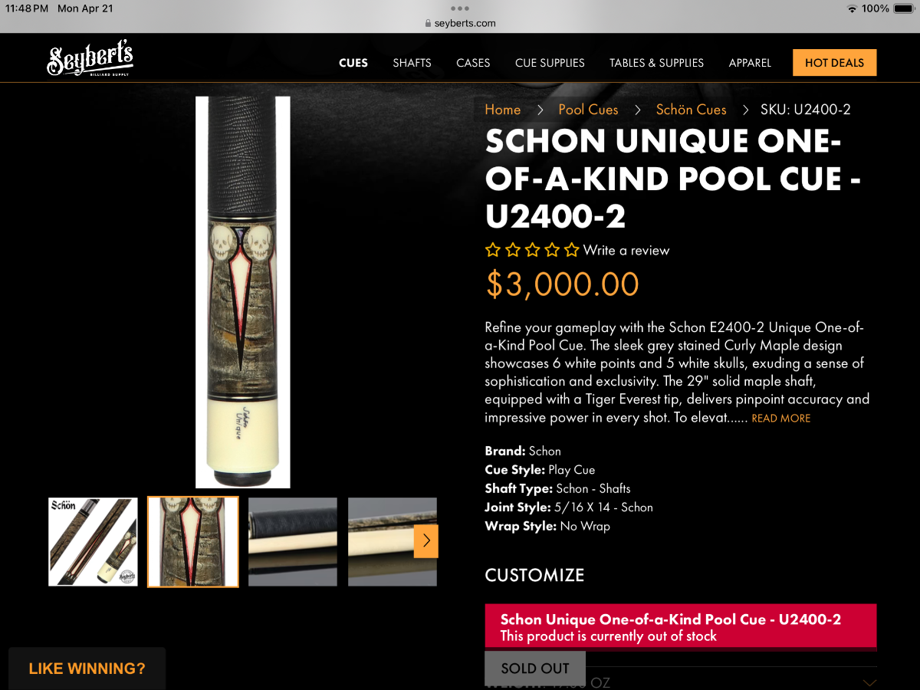Open the SHAFTS menu
This screenshot has height=690, width=920.
click(412, 63)
